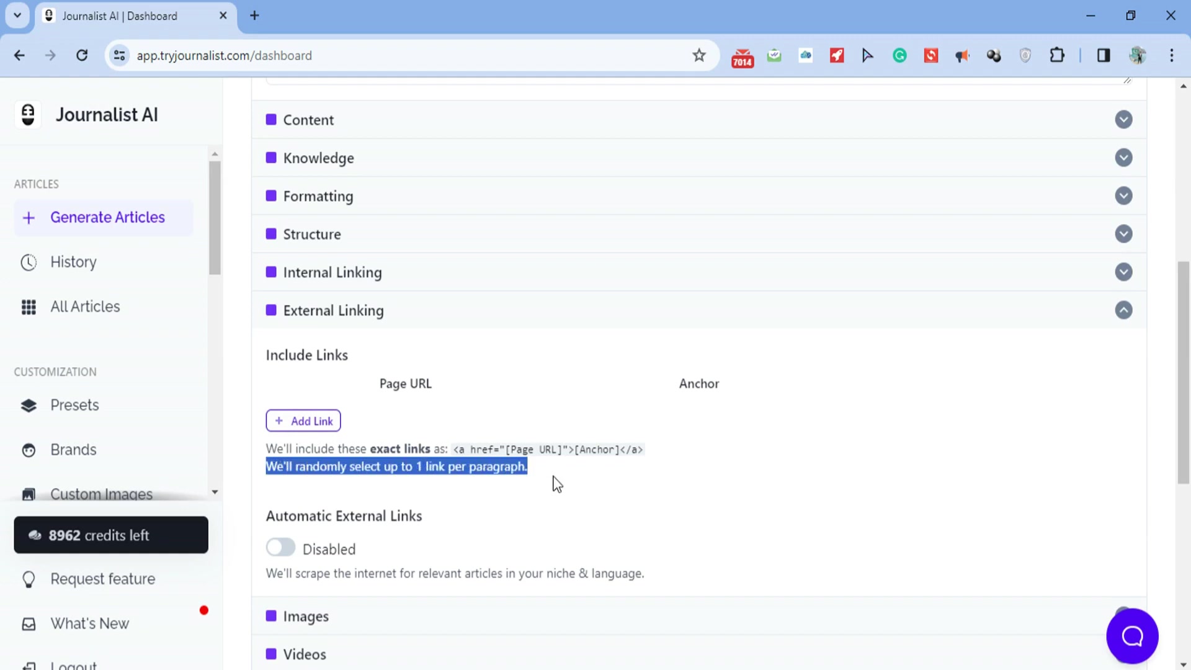
Task: Click the What's New inbox icon
Action: tap(29, 624)
